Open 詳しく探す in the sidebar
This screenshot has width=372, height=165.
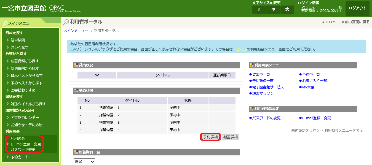[19, 47]
